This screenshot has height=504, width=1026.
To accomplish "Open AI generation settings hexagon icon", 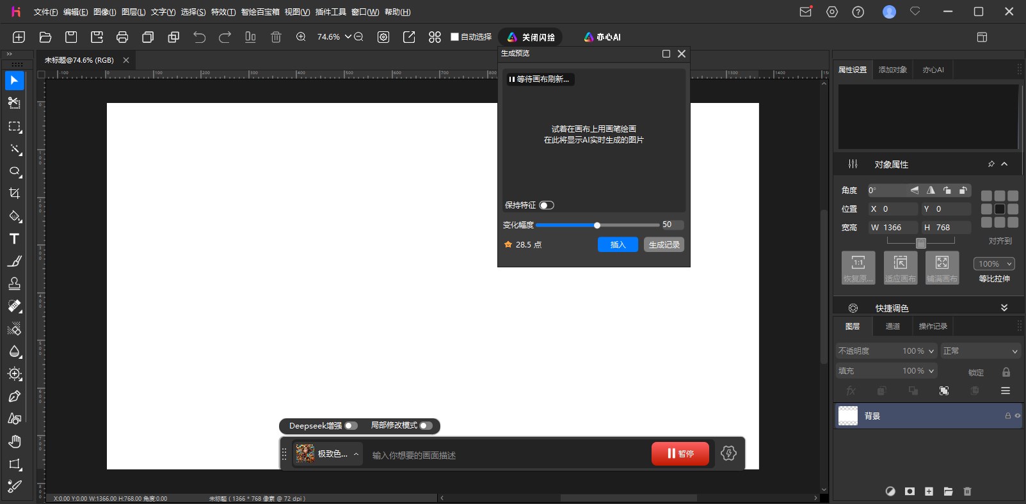I will [x=728, y=453].
